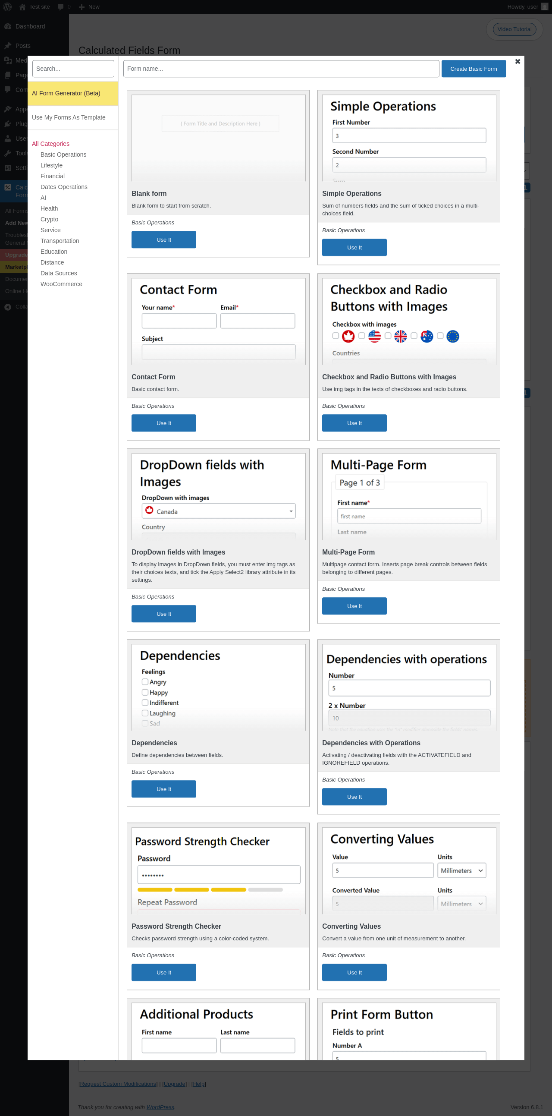The width and height of the screenshot is (552, 1116).
Task: Check the Angry feelings checkbox
Action: (145, 681)
